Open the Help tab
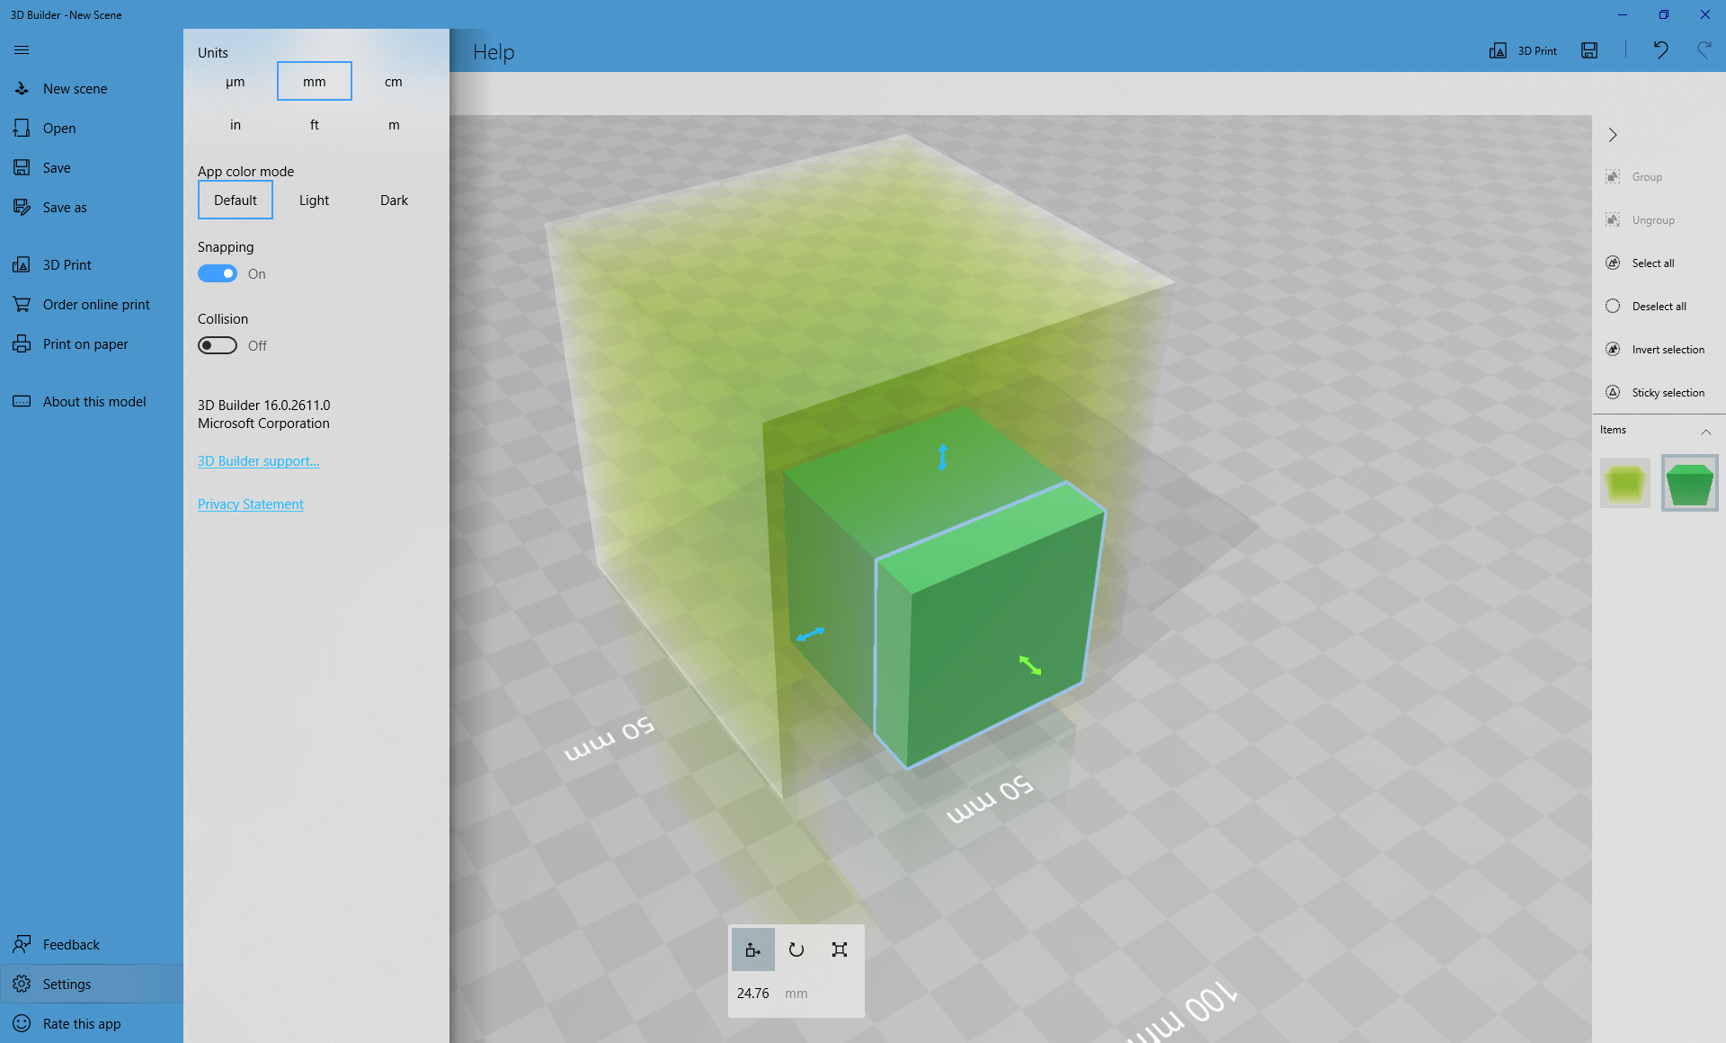This screenshot has height=1043, width=1726. pyautogui.click(x=494, y=51)
